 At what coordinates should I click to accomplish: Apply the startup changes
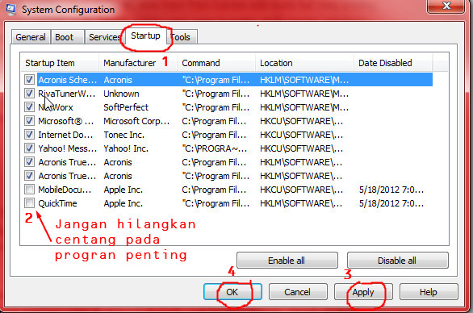point(363,292)
